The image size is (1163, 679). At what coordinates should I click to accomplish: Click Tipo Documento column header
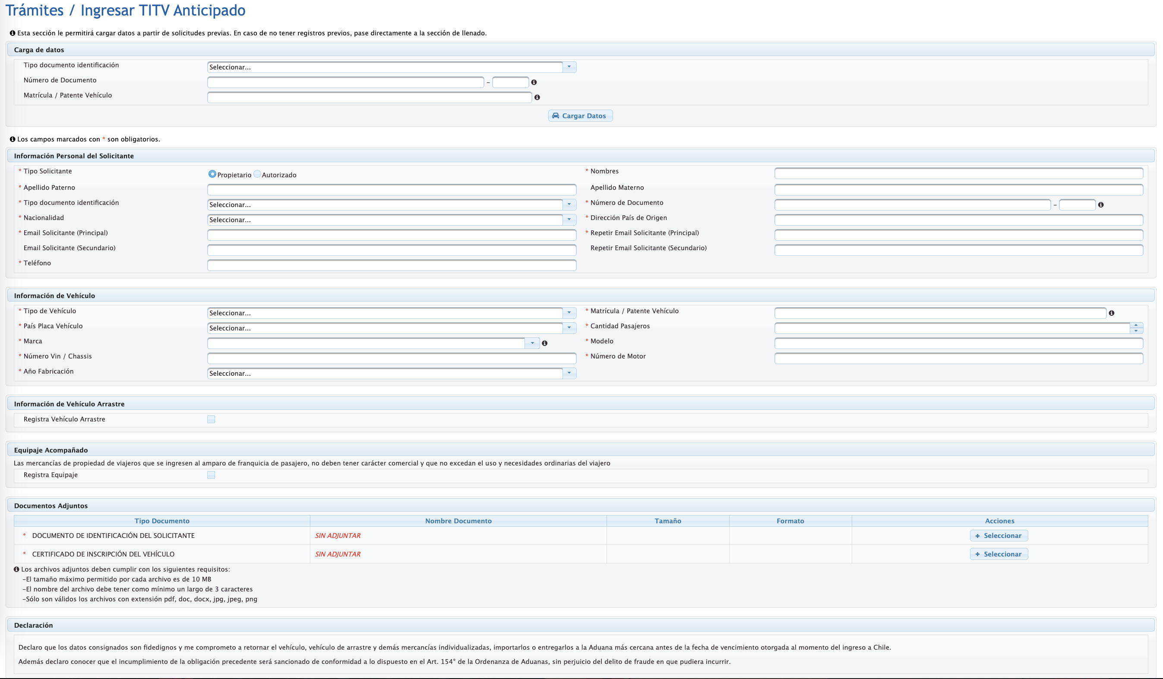coord(161,521)
